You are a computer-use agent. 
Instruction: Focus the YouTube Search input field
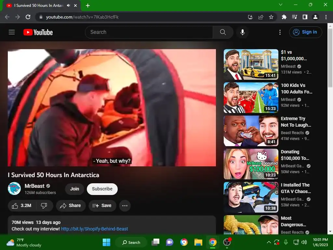149,32
